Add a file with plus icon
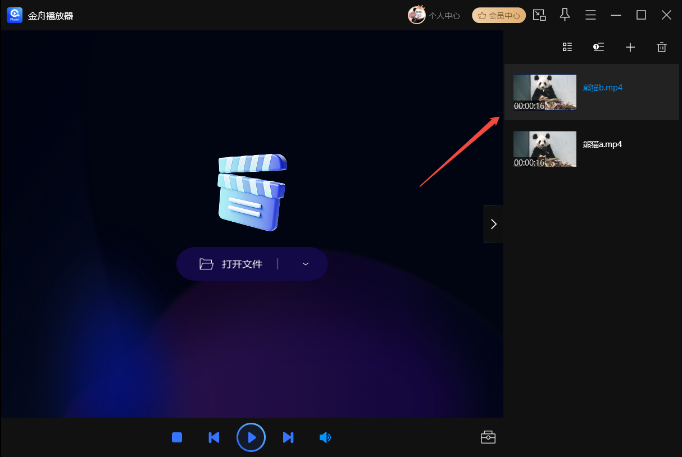Viewport: 682px width, 457px height. click(x=630, y=47)
